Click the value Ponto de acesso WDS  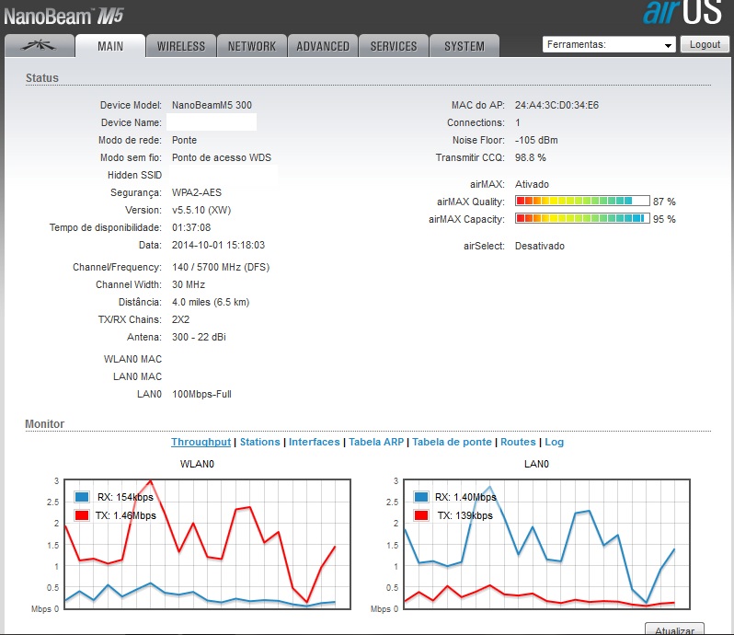222,157
